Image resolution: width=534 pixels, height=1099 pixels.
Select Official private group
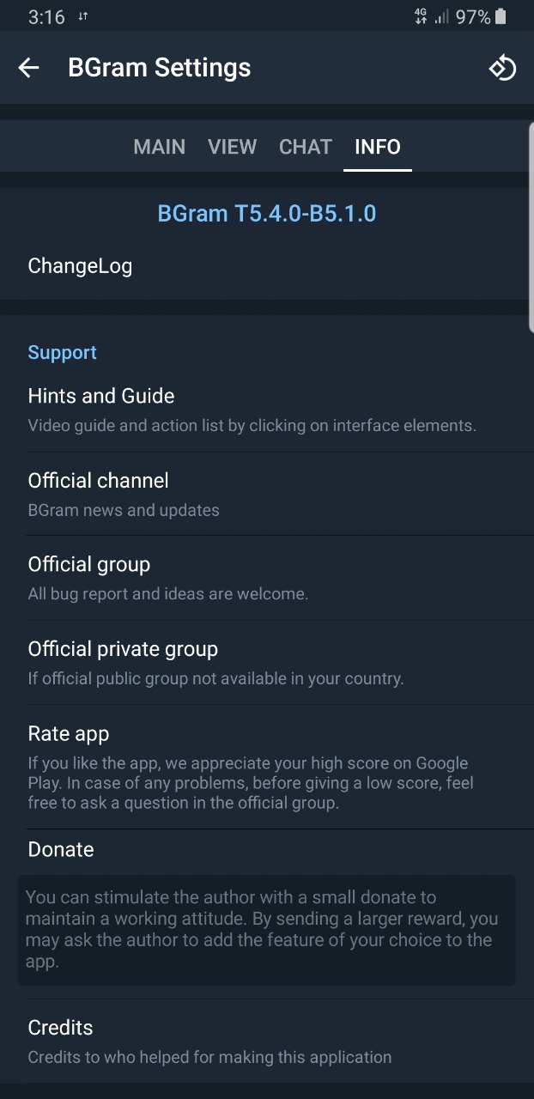(267, 663)
